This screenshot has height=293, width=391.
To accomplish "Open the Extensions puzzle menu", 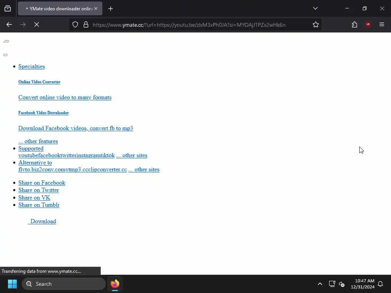I will pos(354,24).
